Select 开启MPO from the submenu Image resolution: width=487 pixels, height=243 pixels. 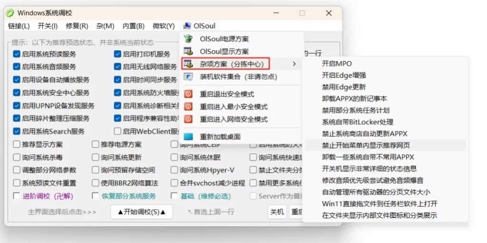click(337, 64)
